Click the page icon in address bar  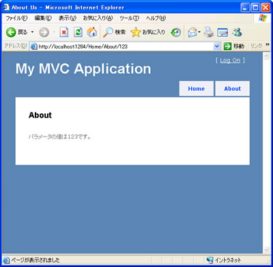pos(33,46)
